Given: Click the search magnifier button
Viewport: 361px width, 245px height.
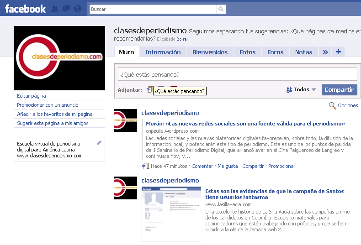Looking at the screenshot, I should click(221, 9).
